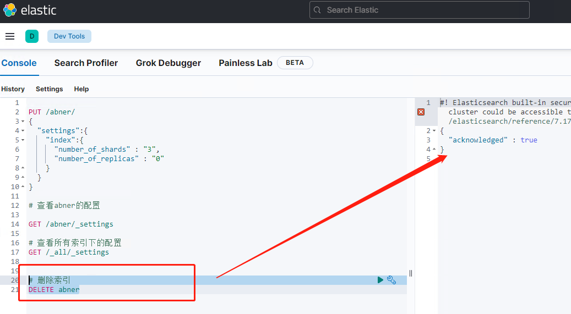571x314 pixels.
Task: Switch to the Search Profiler tab
Action: tap(86, 63)
